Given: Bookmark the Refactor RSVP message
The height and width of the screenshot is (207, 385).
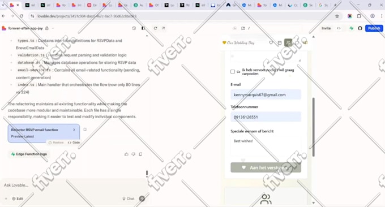Looking at the screenshot, I should (85, 130).
